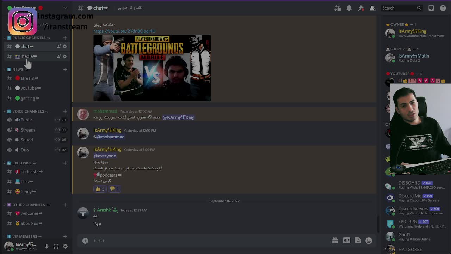
Task: Toggle the thumbs down reaction
Action: click(x=114, y=189)
